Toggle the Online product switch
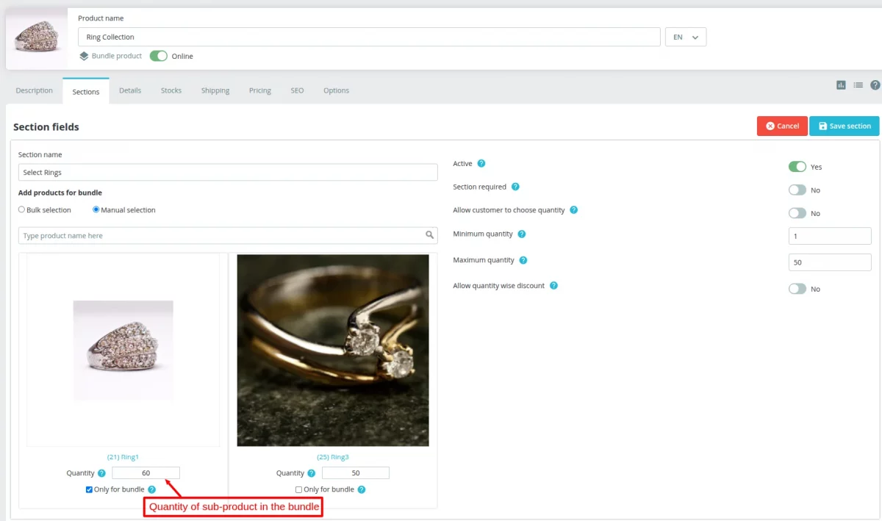 point(158,56)
